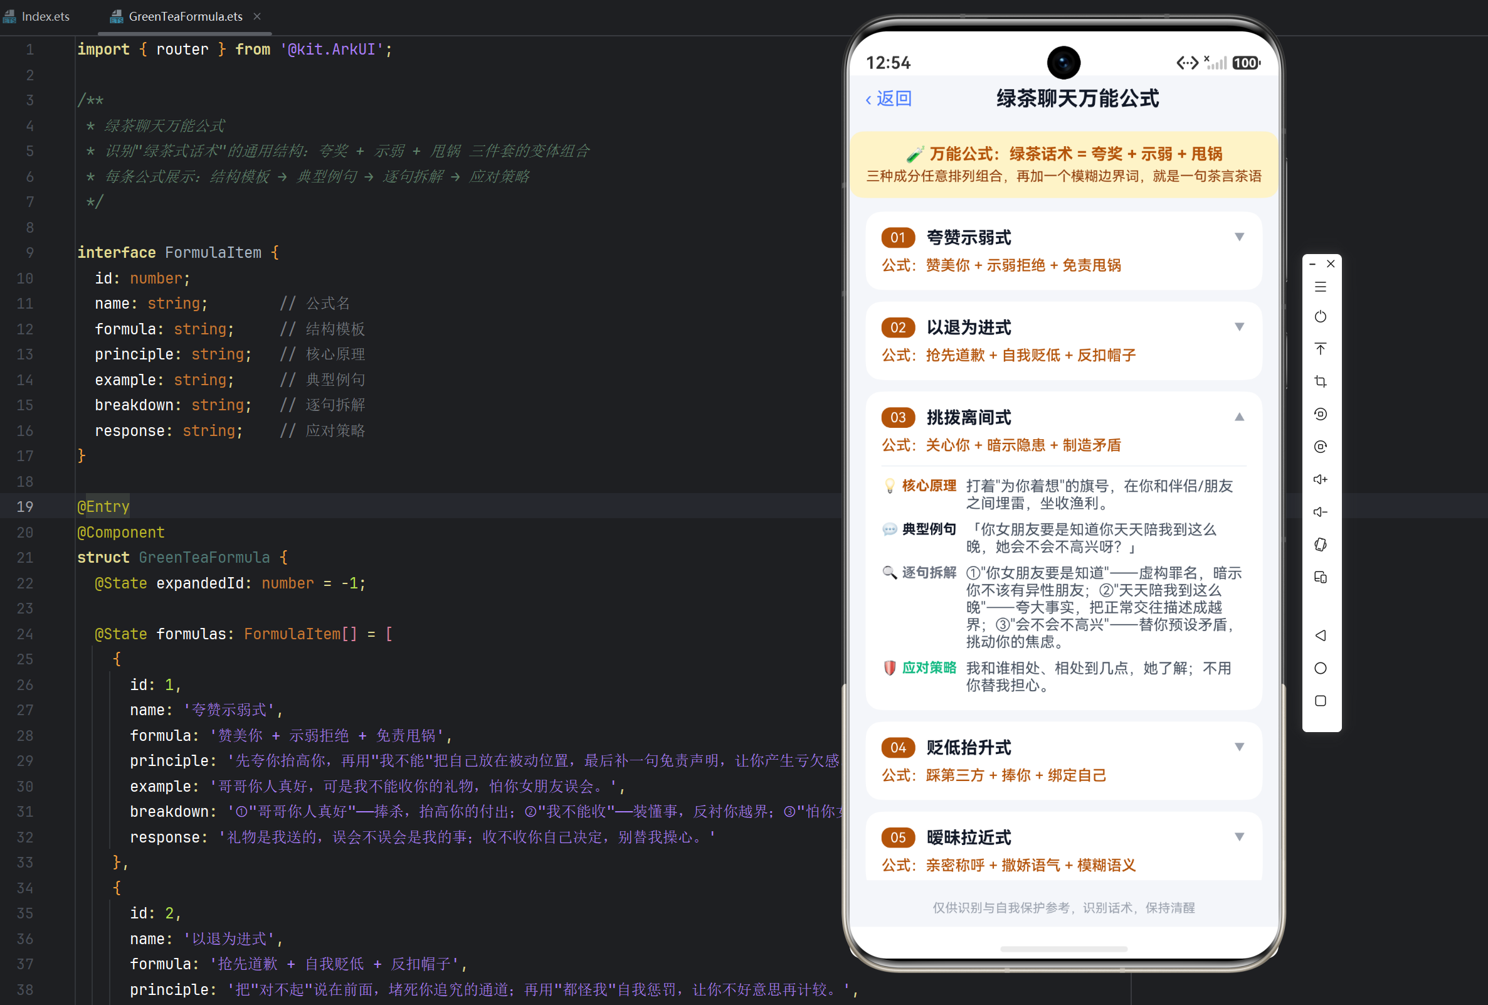The image size is (1488, 1005).
Task: Click the test tube icon in 万能公式 banner
Action: pyautogui.click(x=915, y=154)
